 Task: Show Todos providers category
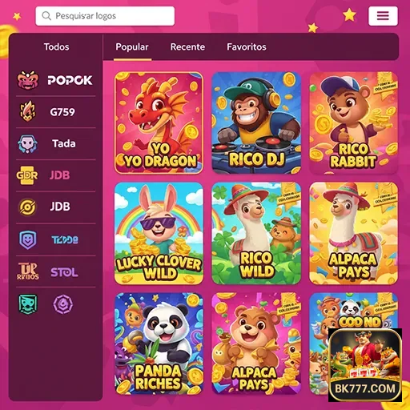pos(57,47)
